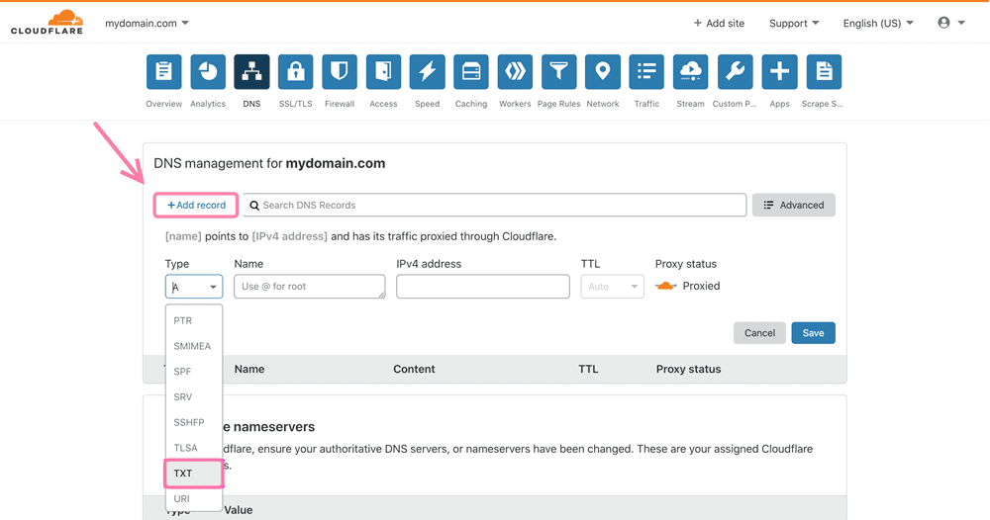Click the Add record button

[196, 206]
